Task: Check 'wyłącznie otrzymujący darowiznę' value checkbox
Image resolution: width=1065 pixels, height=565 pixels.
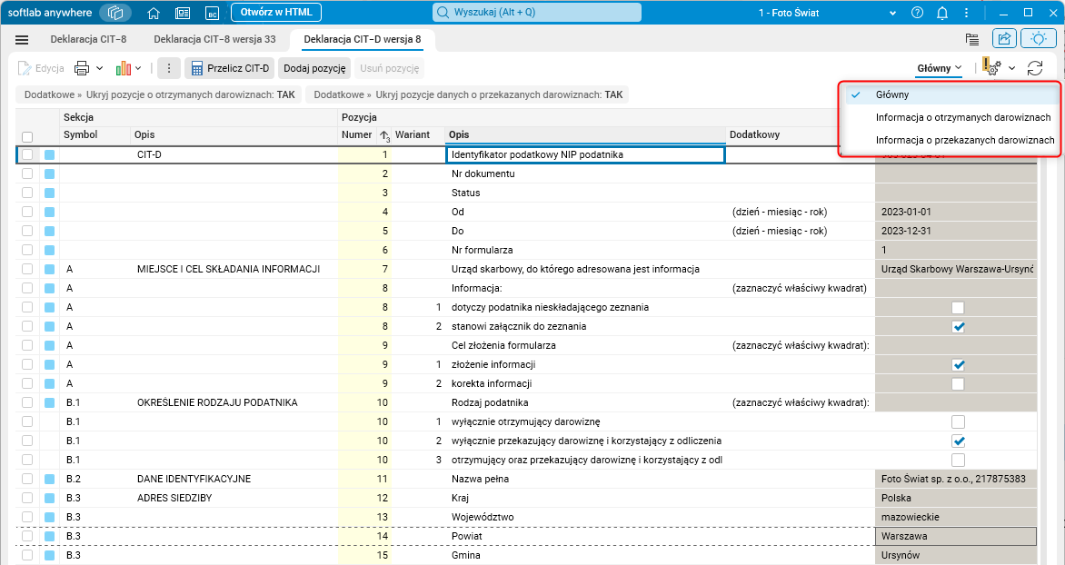Action: [x=958, y=422]
